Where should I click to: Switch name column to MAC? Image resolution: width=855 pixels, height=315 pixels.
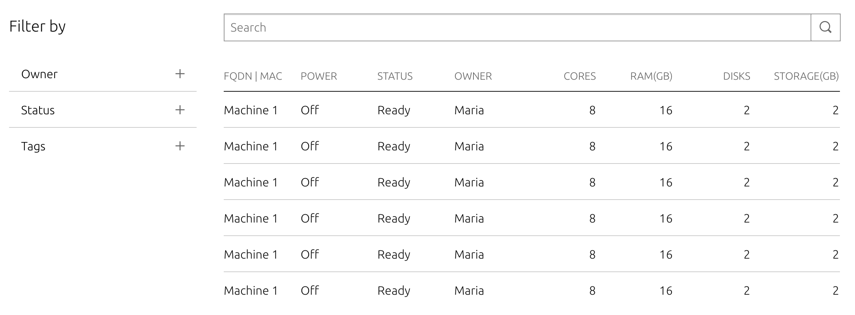[x=271, y=76]
